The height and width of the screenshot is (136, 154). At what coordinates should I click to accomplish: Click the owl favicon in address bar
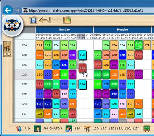pyautogui.click(x=25, y=10)
